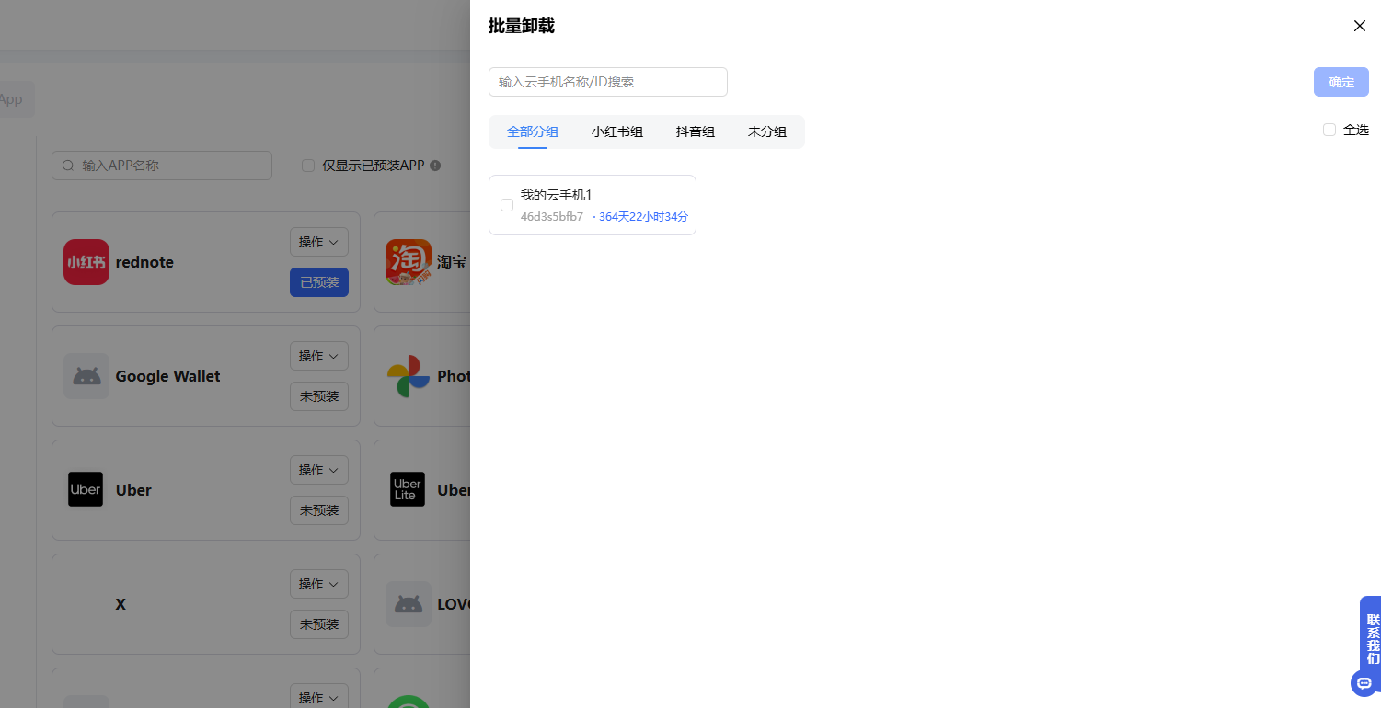1381x708 pixels.
Task: Select the 抖音组 tab
Action: [696, 131]
